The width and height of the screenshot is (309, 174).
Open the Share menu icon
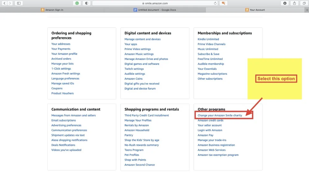(x=294, y=3)
